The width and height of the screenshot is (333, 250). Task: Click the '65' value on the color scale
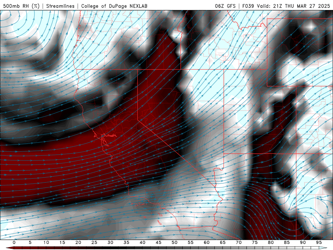pyautogui.click(x=223, y=242)
